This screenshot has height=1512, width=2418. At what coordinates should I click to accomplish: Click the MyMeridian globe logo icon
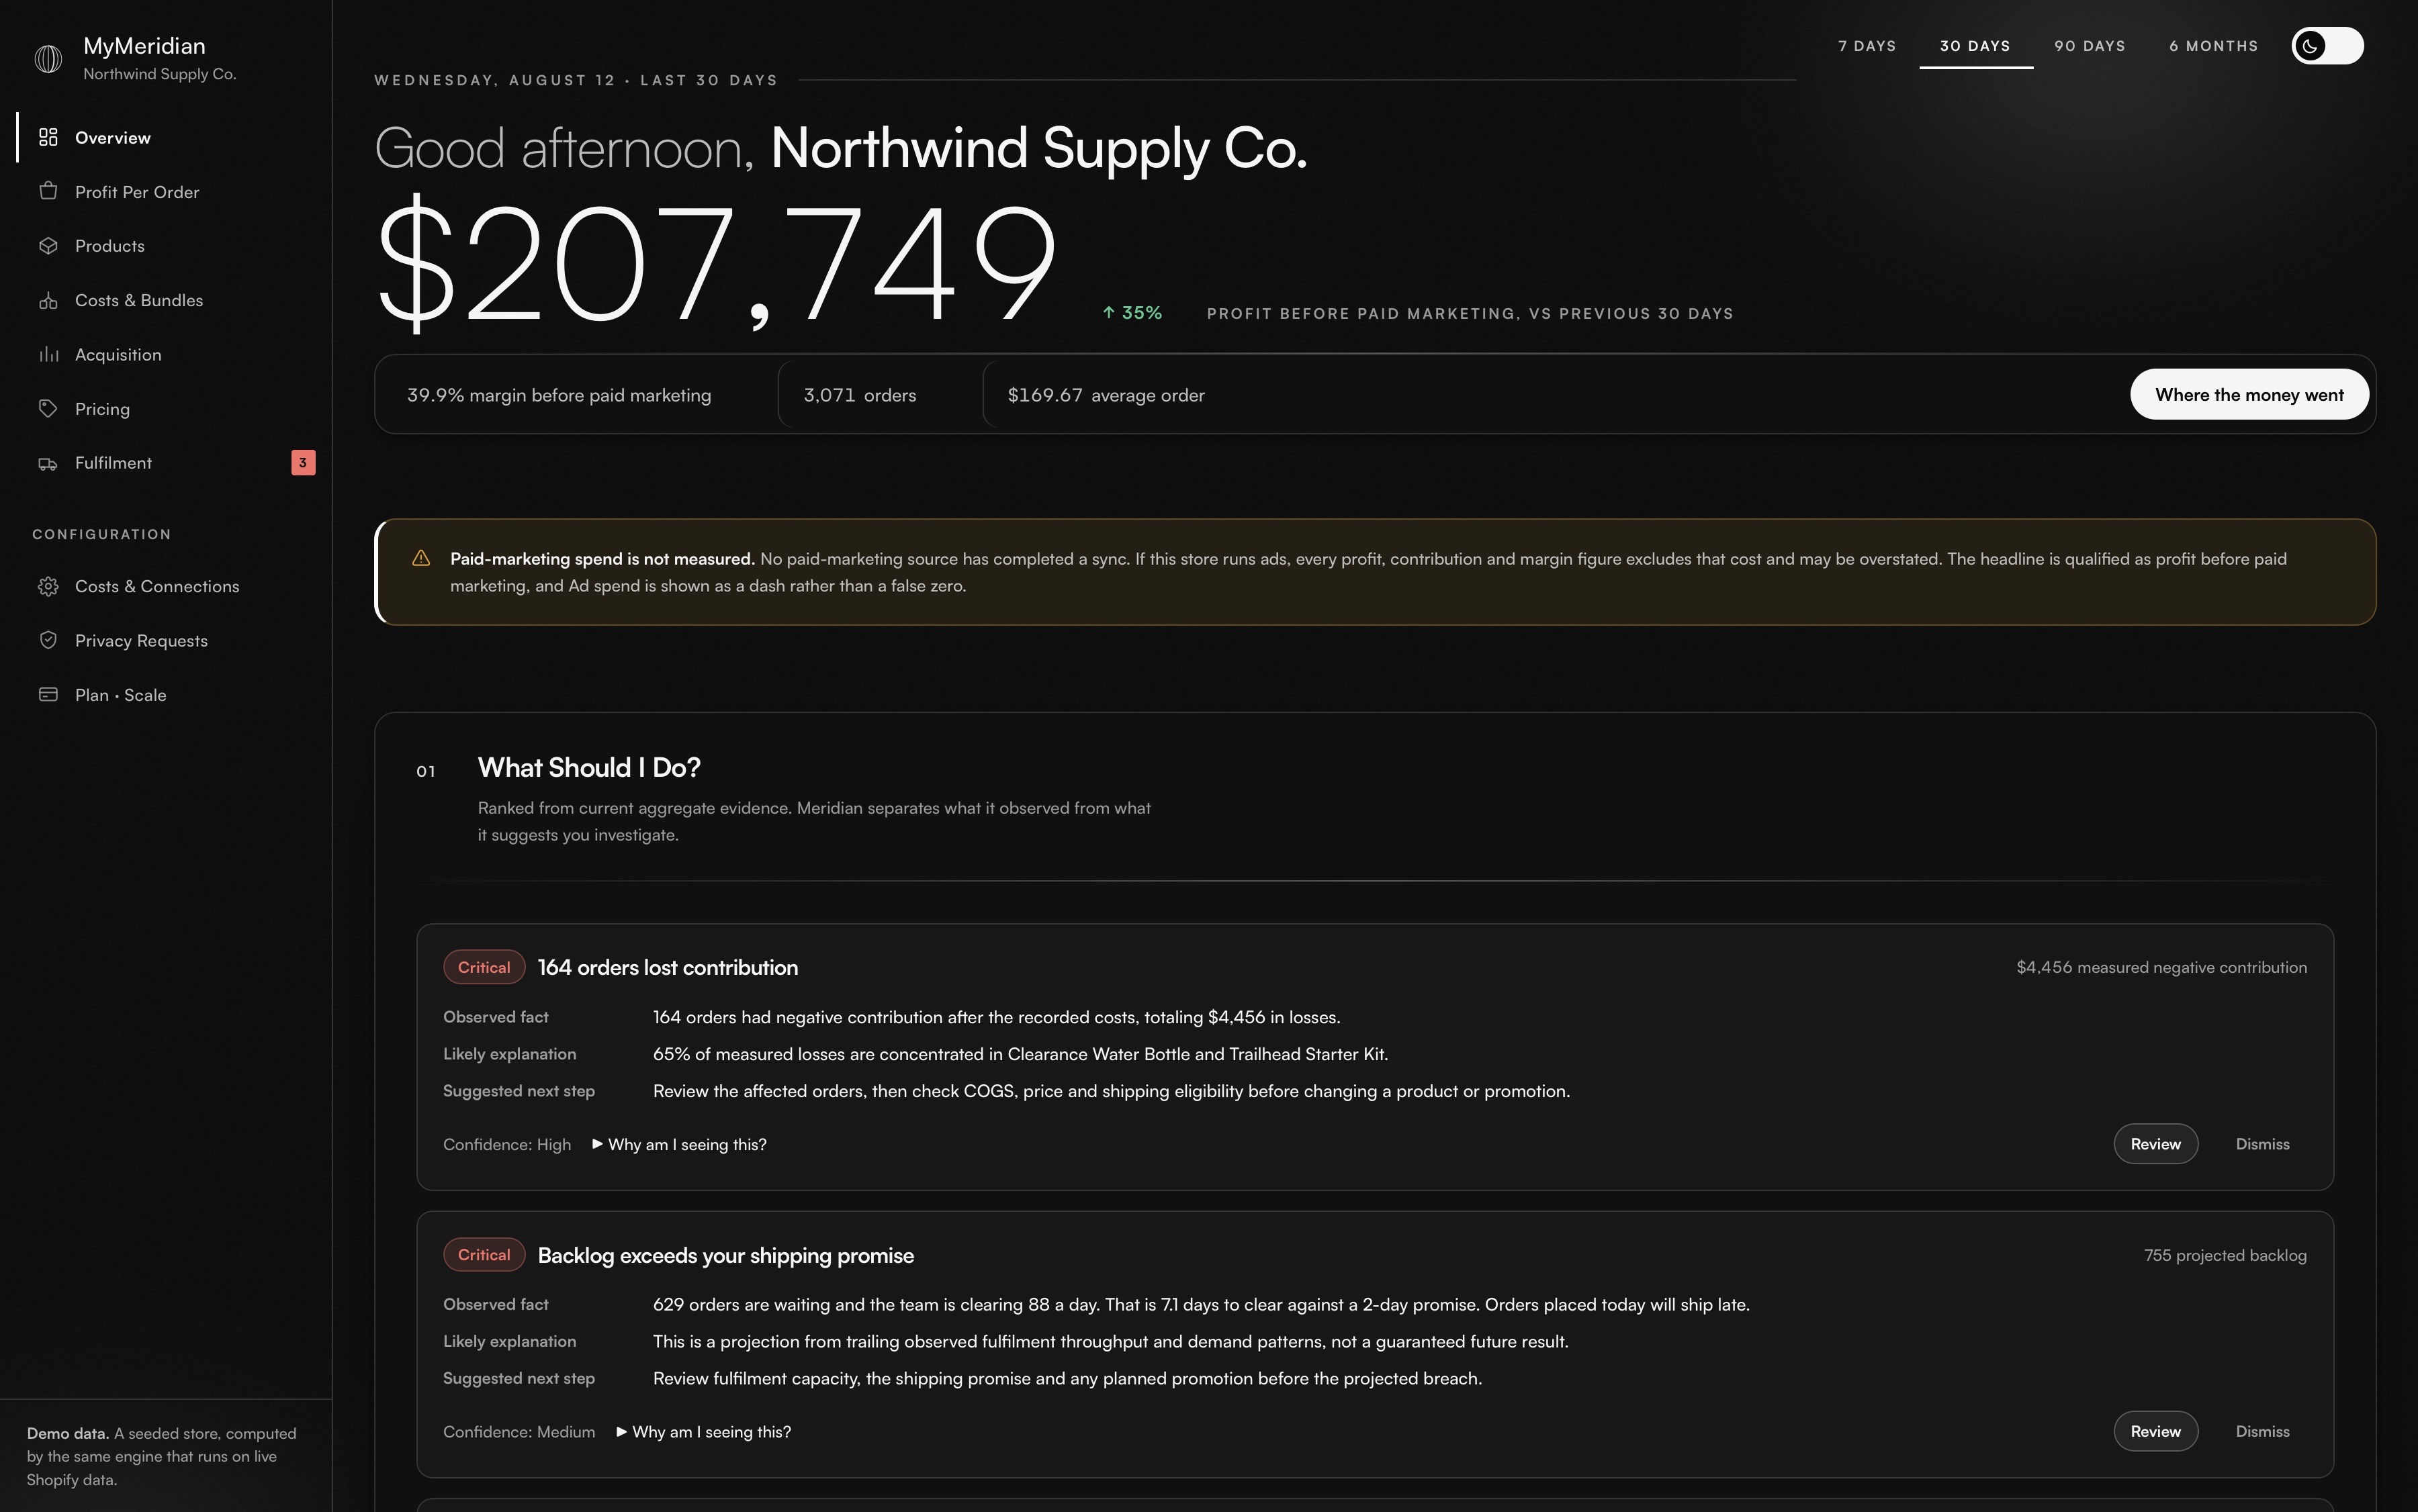[48, 59]
